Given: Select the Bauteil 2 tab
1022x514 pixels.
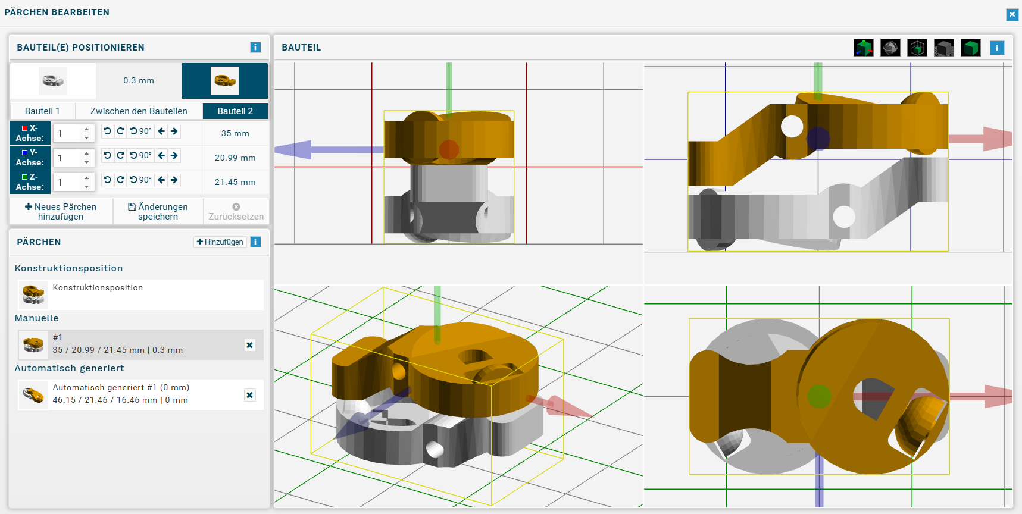Looking at the screenshot, I should click(235, 111).
